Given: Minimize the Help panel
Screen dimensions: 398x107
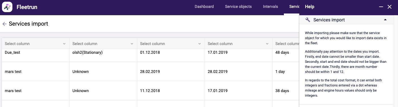Looking at the screenshot, I should click(x=381, y=7).
